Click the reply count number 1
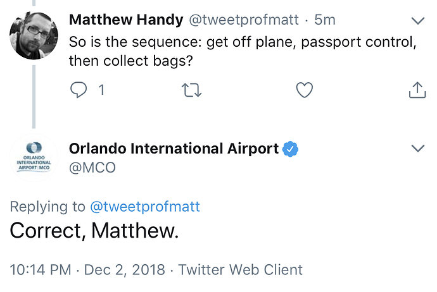Viewport: 437px width, 292px height. click(101, 90)
